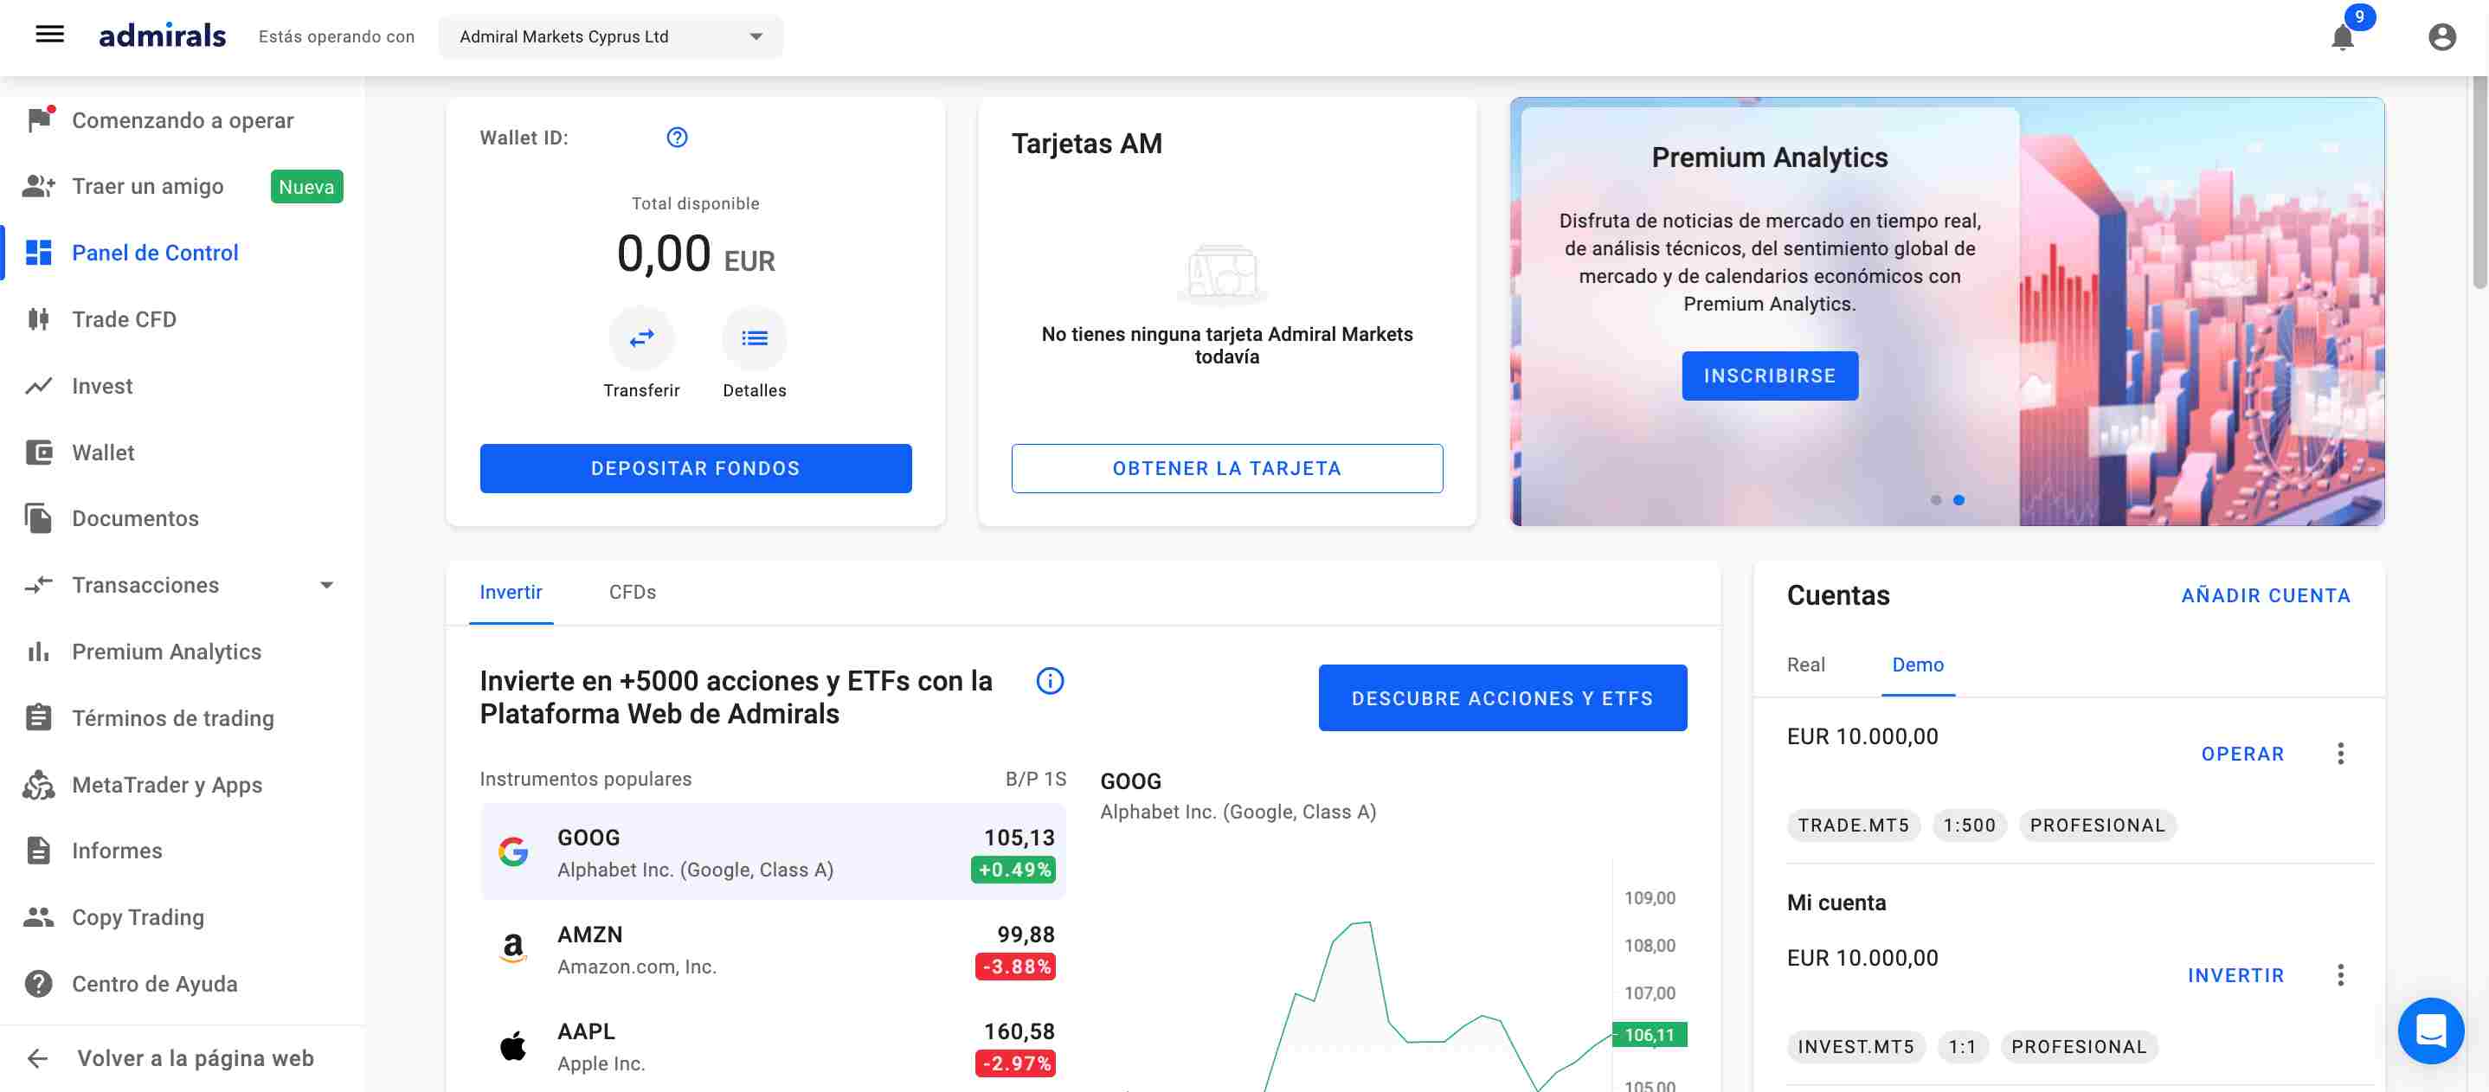The image size is (2489, 1092).
Task: Open the user profile icon
Action: [x=2441, y=36]
